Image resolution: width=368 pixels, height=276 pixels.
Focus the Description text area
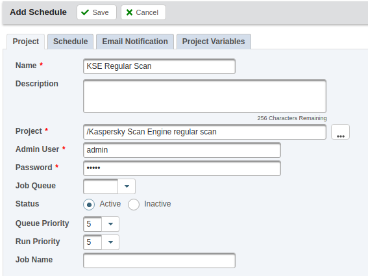coord(204,96)
